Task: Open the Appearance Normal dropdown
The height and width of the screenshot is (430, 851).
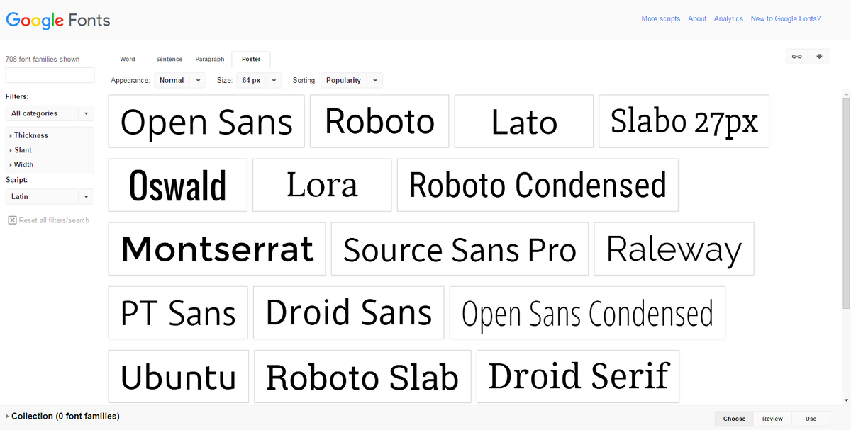Action: tap(180, 81)
